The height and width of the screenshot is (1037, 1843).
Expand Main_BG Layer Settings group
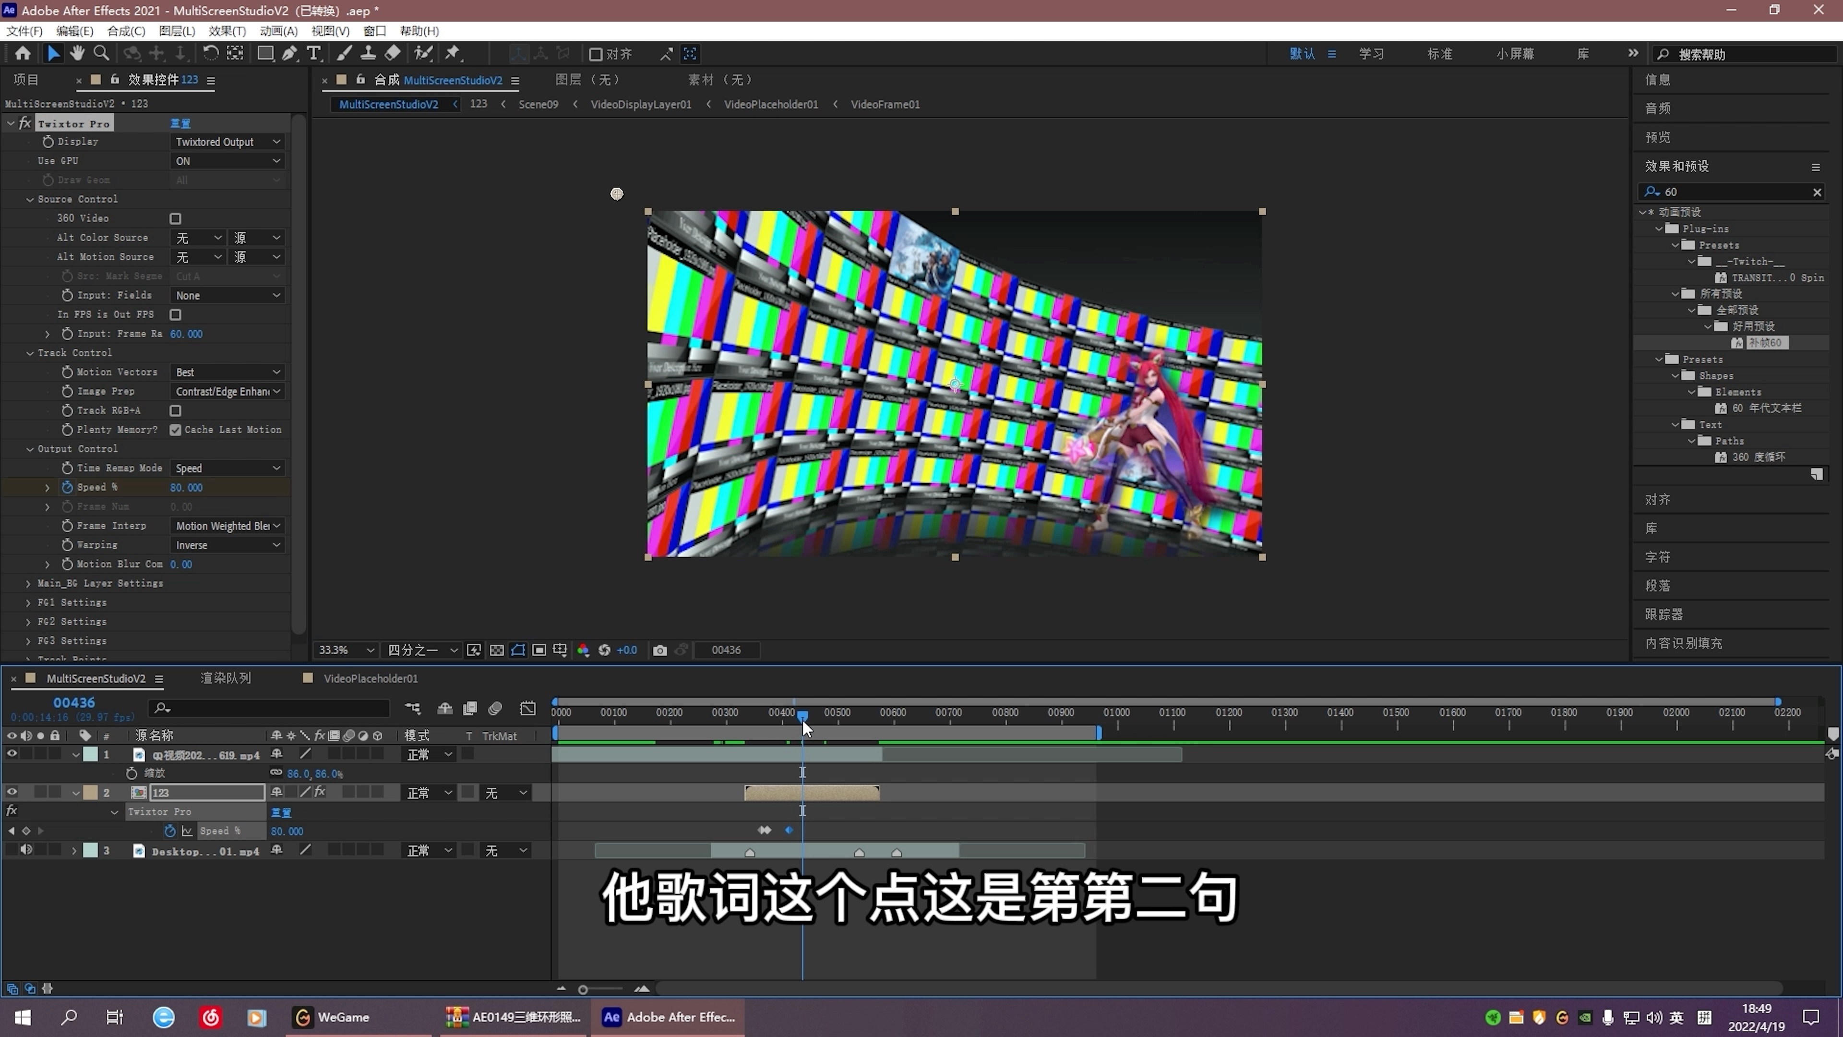(x=28, y=584)
